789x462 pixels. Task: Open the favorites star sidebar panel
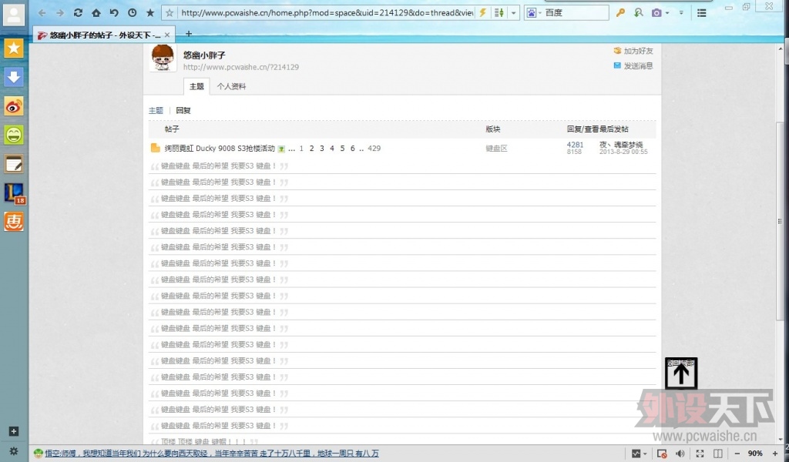pos(14,49)
